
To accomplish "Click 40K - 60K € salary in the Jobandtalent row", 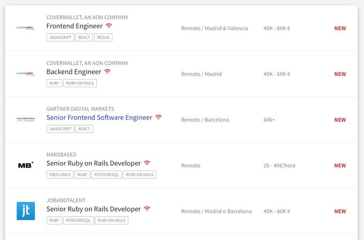I will [277, 211].
